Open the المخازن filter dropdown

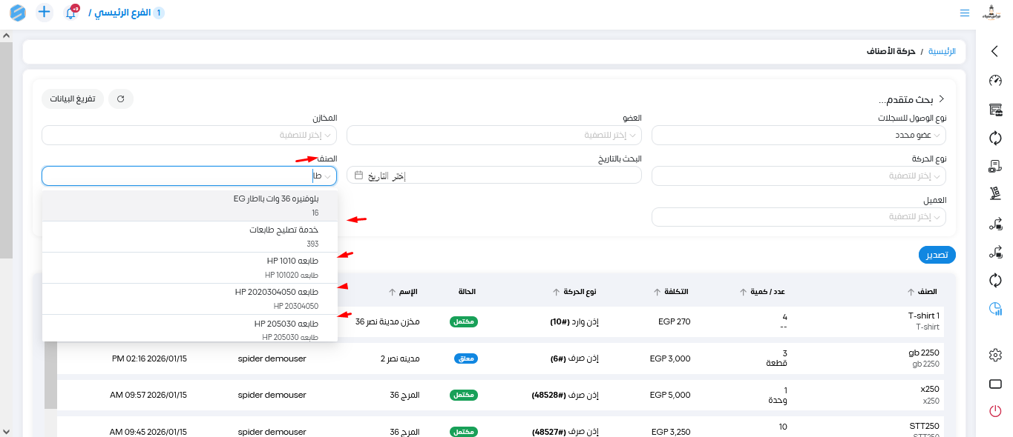189,136
